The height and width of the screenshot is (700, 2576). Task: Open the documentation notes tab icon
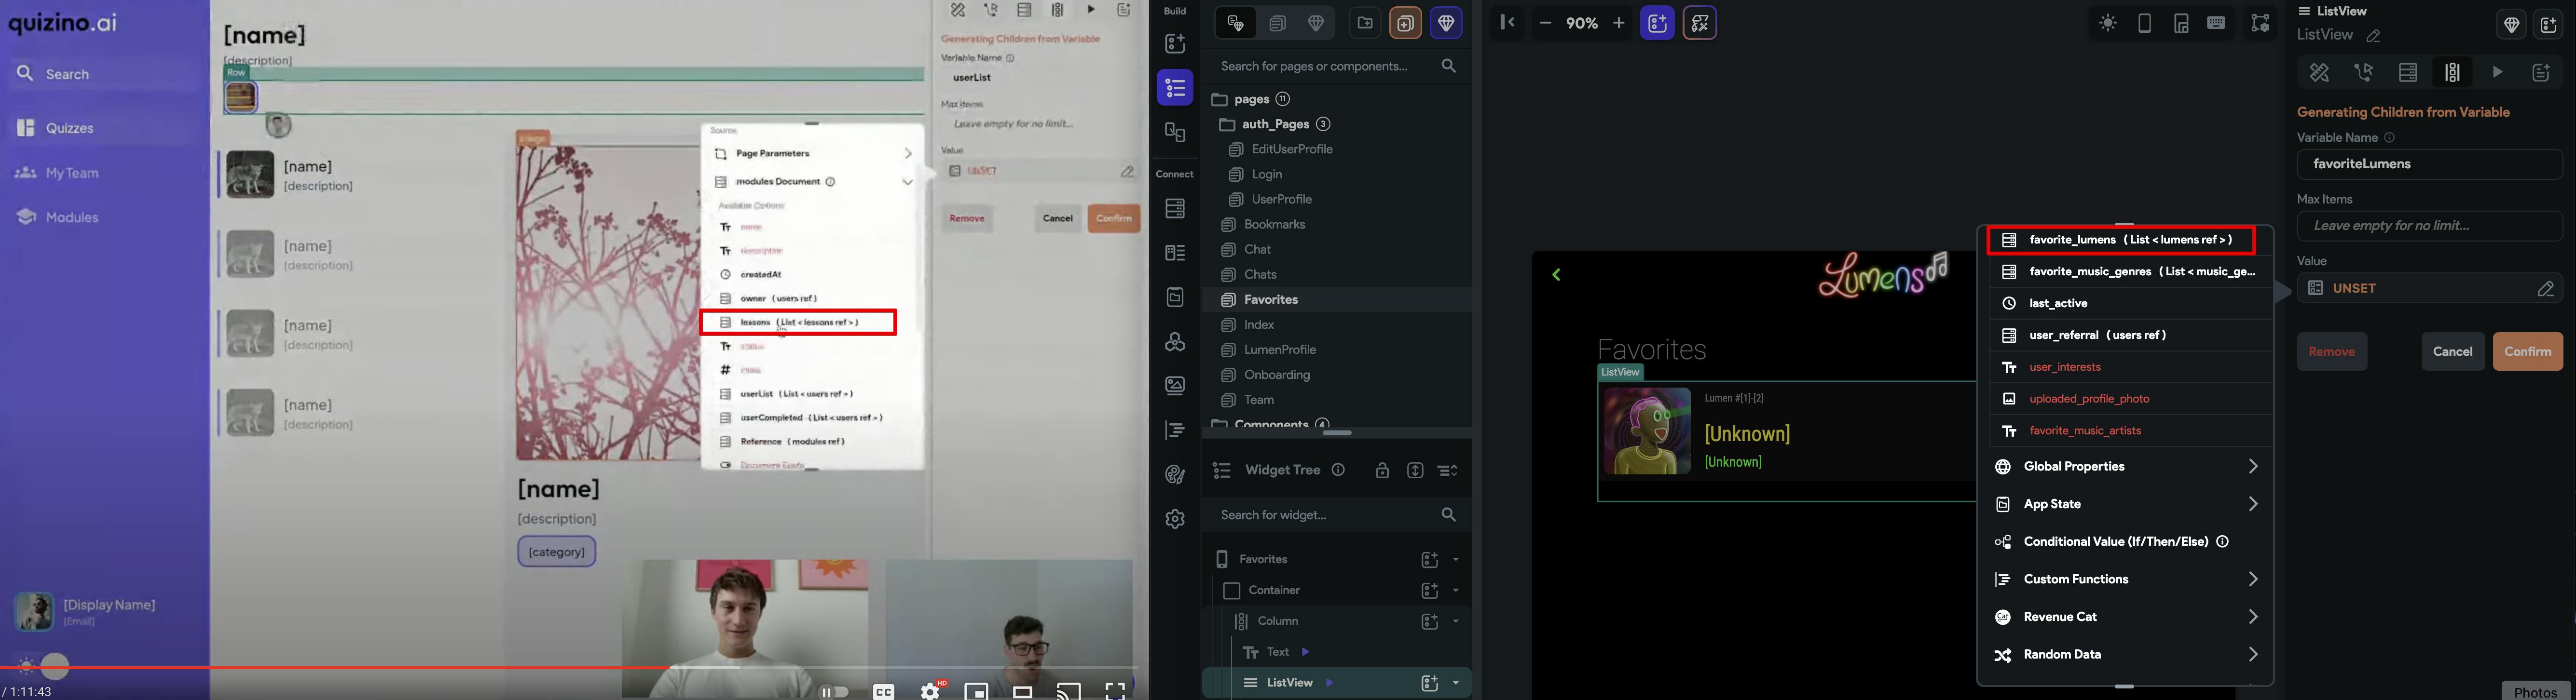pyautogui.click(x=2541, y=72)
